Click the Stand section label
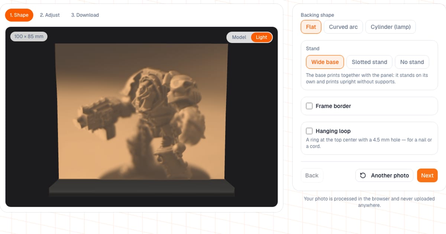 point(313,48)
